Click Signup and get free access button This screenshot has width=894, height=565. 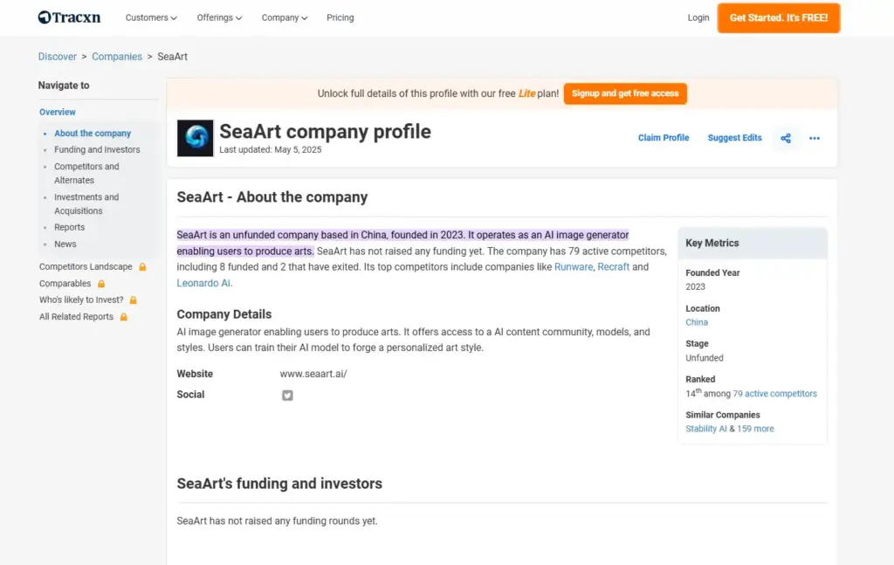click(x=625, y=93)
